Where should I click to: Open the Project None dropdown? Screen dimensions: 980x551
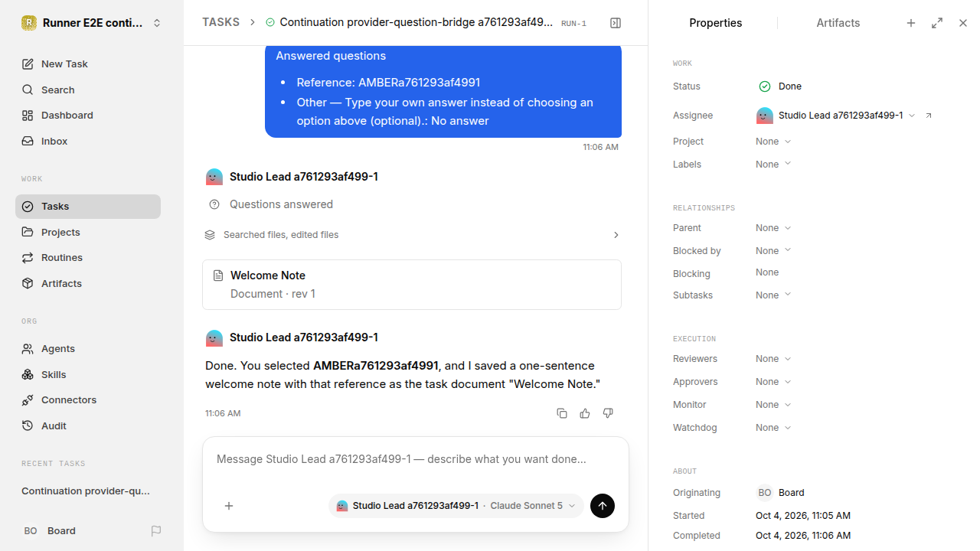(x=773, y=142)
